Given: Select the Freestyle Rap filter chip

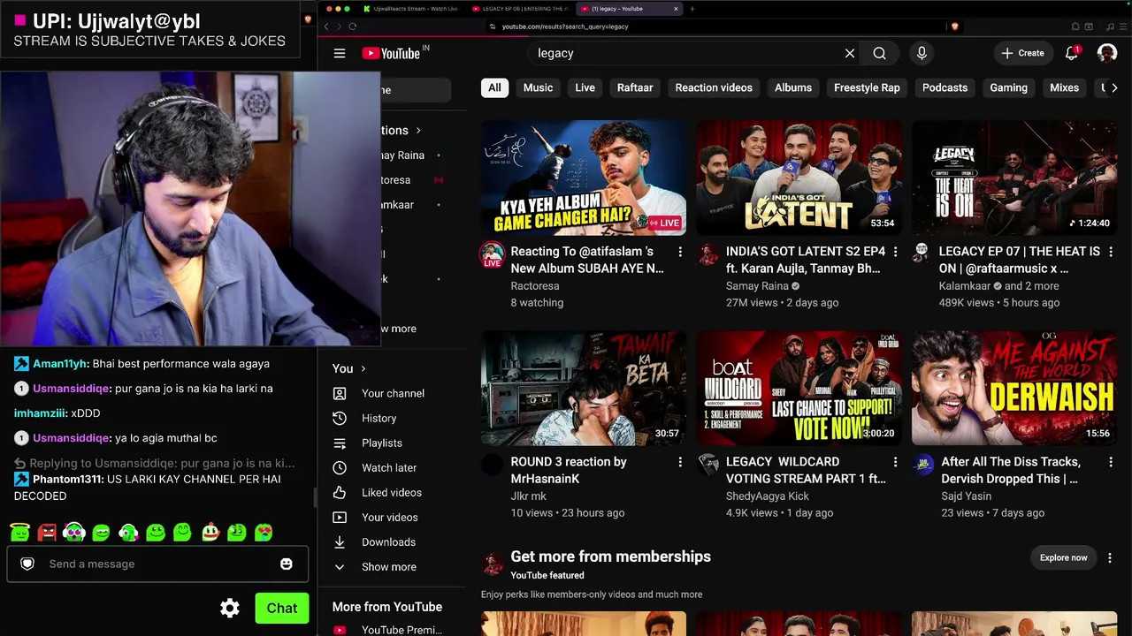Looking at the screenshot, I should 867,87.
